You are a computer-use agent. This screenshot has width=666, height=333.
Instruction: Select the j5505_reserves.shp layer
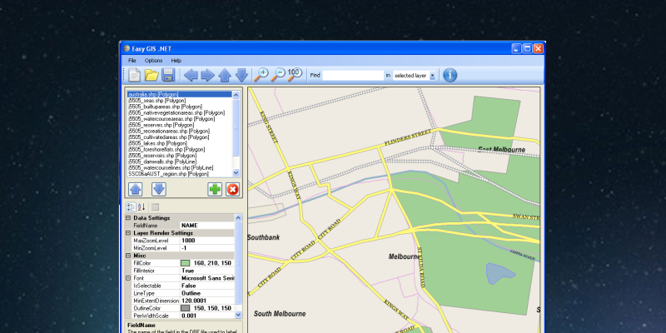tap(180, 126)
